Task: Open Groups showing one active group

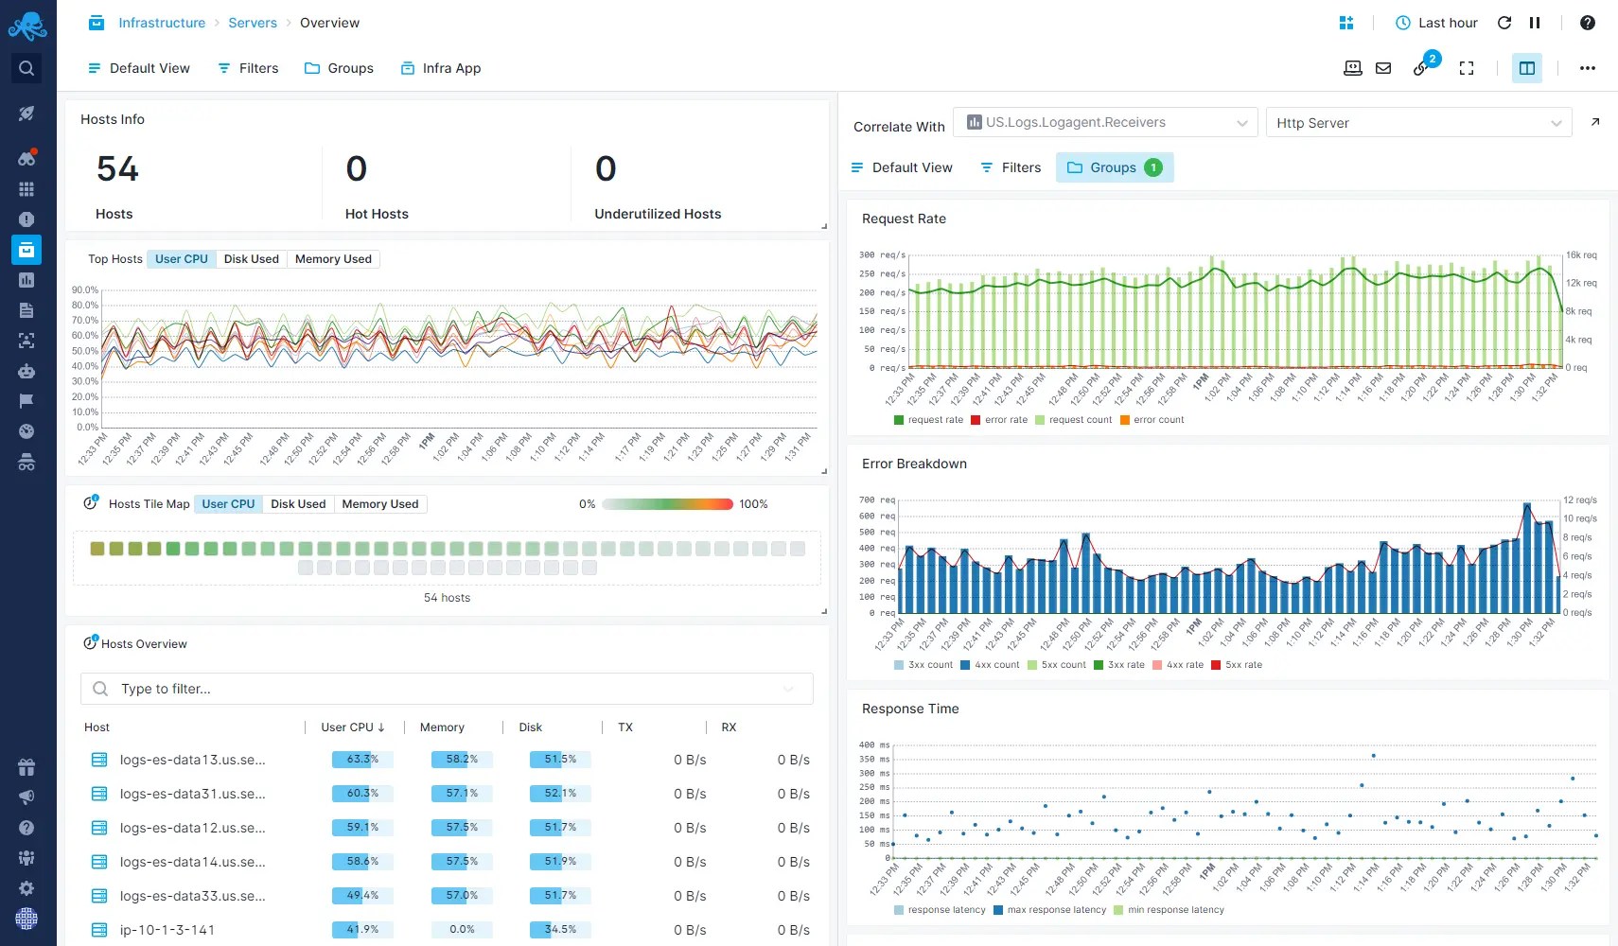Action: point(1115,167)
